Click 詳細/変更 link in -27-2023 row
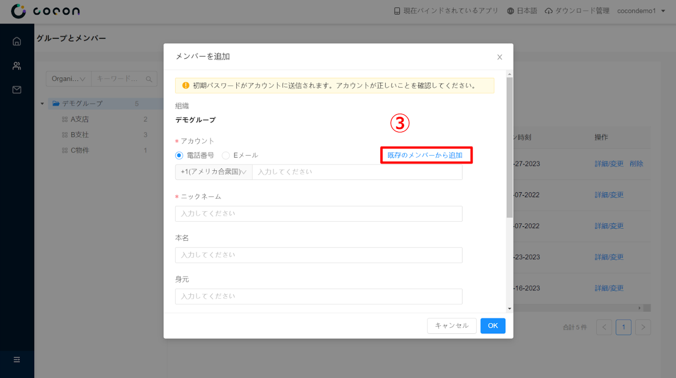Viewport: 676px width, 378px height. coord(609,164)
